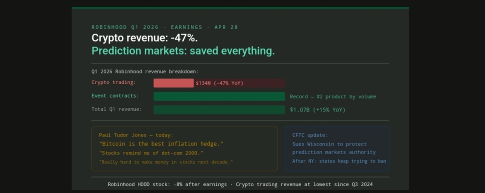485x193 pixels.
Task: Click the 'Crypto trading:' label
Action: 114,82
